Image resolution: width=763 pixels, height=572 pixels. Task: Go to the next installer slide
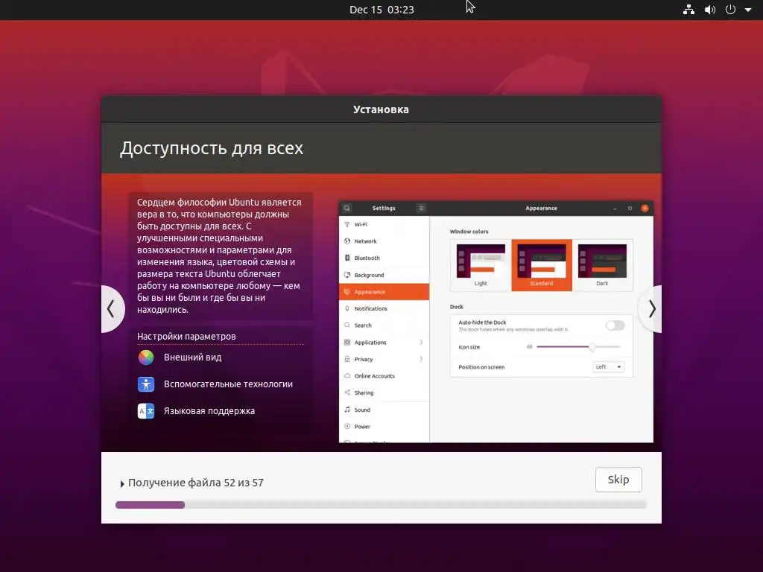click(650, 309)
